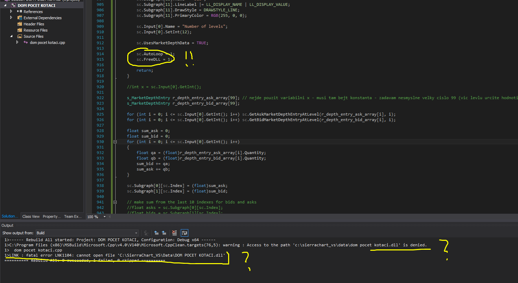The width and height of the screenshot is (518, 283).
Task: Switch to the Solution Explorer tab
Action: tap(10, 216)
